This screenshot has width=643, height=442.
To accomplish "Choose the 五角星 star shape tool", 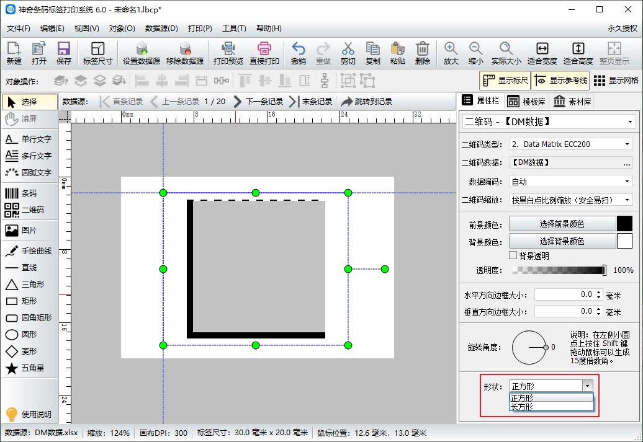I will pos(29,368).
